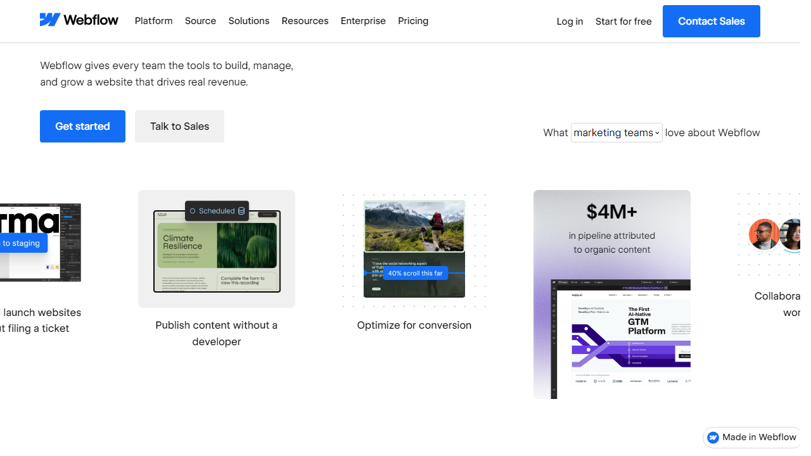The image size is (811, 456).
Task: Click the Contact Sales button
Action: [711, 21]
